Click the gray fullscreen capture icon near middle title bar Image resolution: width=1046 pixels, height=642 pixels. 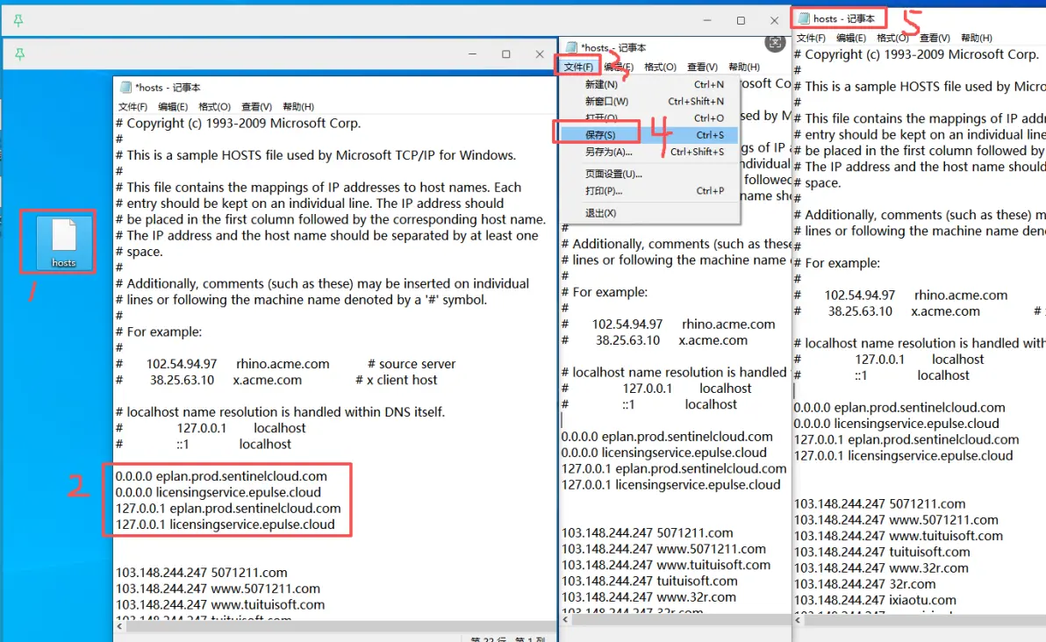pos(775,43)
